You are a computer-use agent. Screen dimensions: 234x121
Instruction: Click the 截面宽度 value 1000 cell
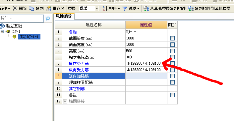pos(146,44)
